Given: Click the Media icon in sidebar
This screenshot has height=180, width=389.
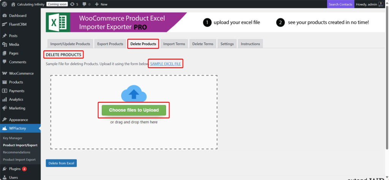Looking at the screenshot, I should (x=5, y=45).
